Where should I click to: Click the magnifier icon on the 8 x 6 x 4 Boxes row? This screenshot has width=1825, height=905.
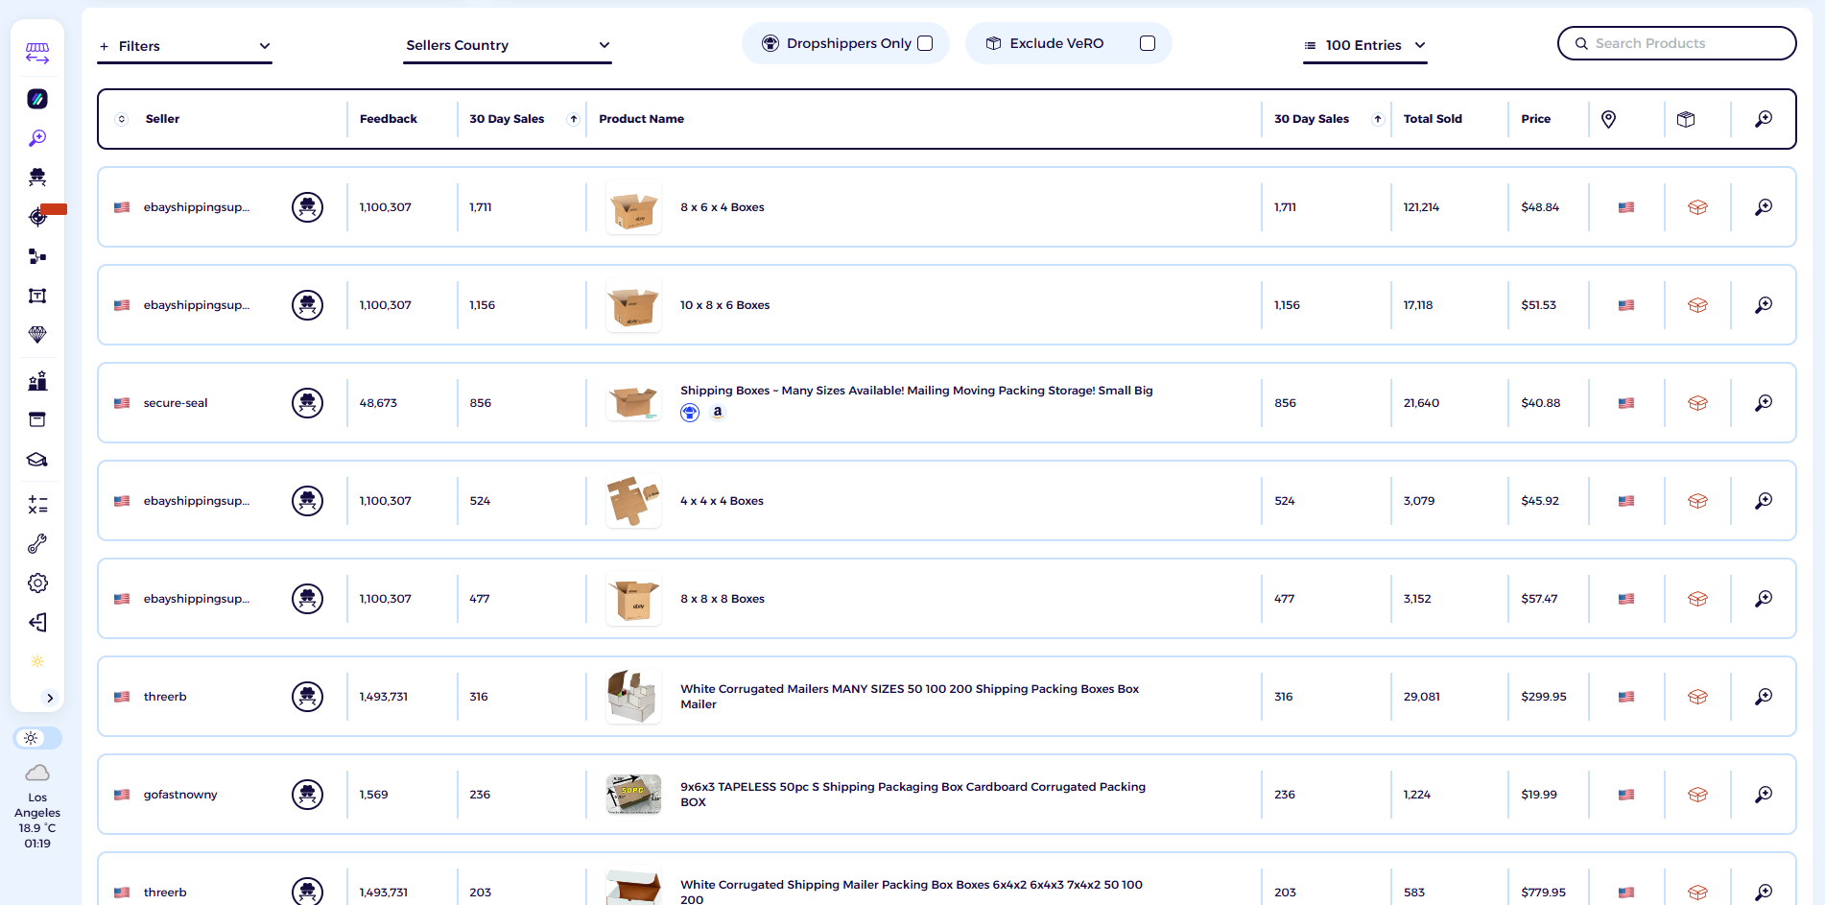point(1763,207)
